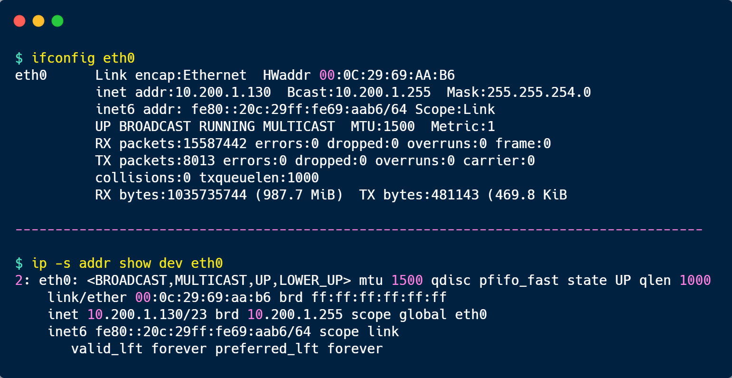Click the pink dashed separator line
This screenshot has width=732, height=378.
(x=359, y=229)
